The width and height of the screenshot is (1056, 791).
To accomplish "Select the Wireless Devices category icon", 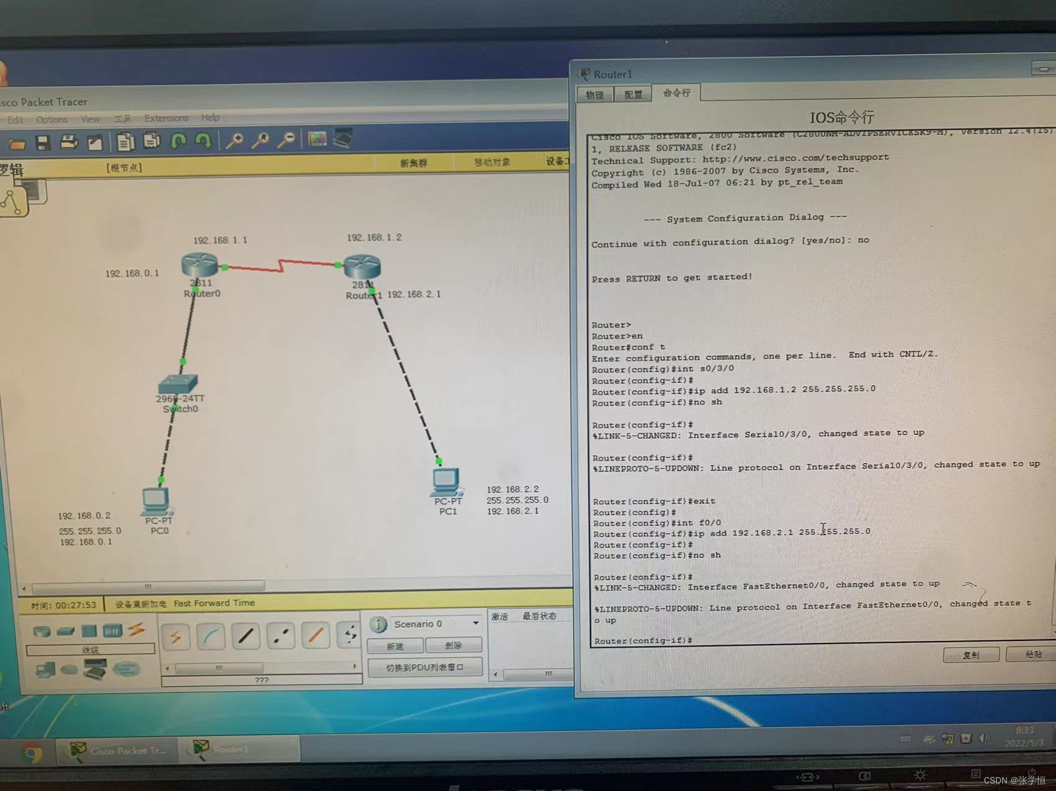I will 112,630.
